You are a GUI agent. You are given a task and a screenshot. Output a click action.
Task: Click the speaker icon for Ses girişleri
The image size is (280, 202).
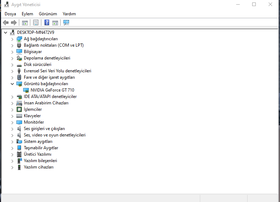pyautogui.click(x=19, y=129)
